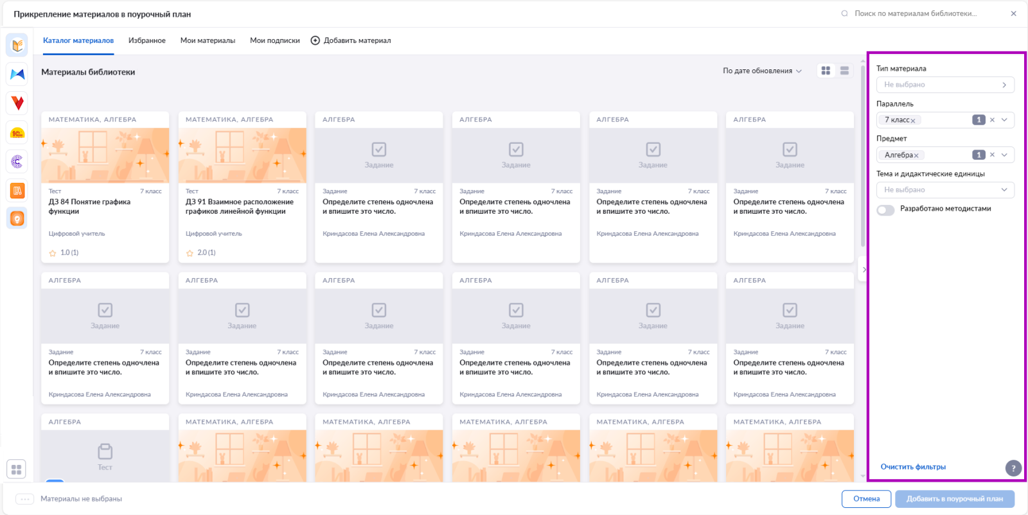Open Тема и дидактические единицы dropdown
Viewport: 1028px width, 515px height.
(x=945, y=190)
